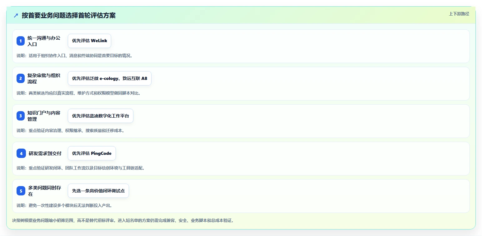
Task: Select the 优先评估蓝凌数字化工作平台 option
Action: point(101,116)
